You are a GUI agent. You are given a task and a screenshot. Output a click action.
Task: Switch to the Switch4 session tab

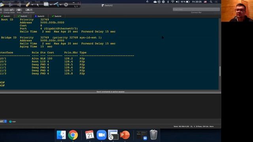[x=57, y=16]
